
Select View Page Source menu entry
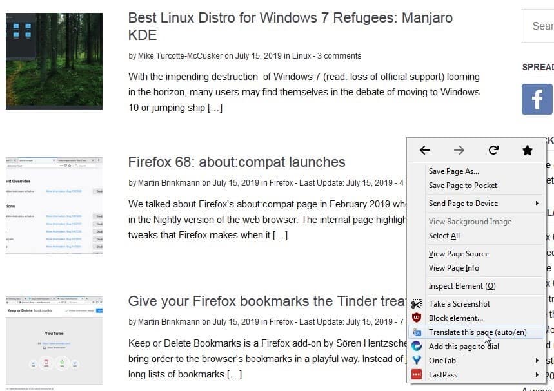(459, 253)
